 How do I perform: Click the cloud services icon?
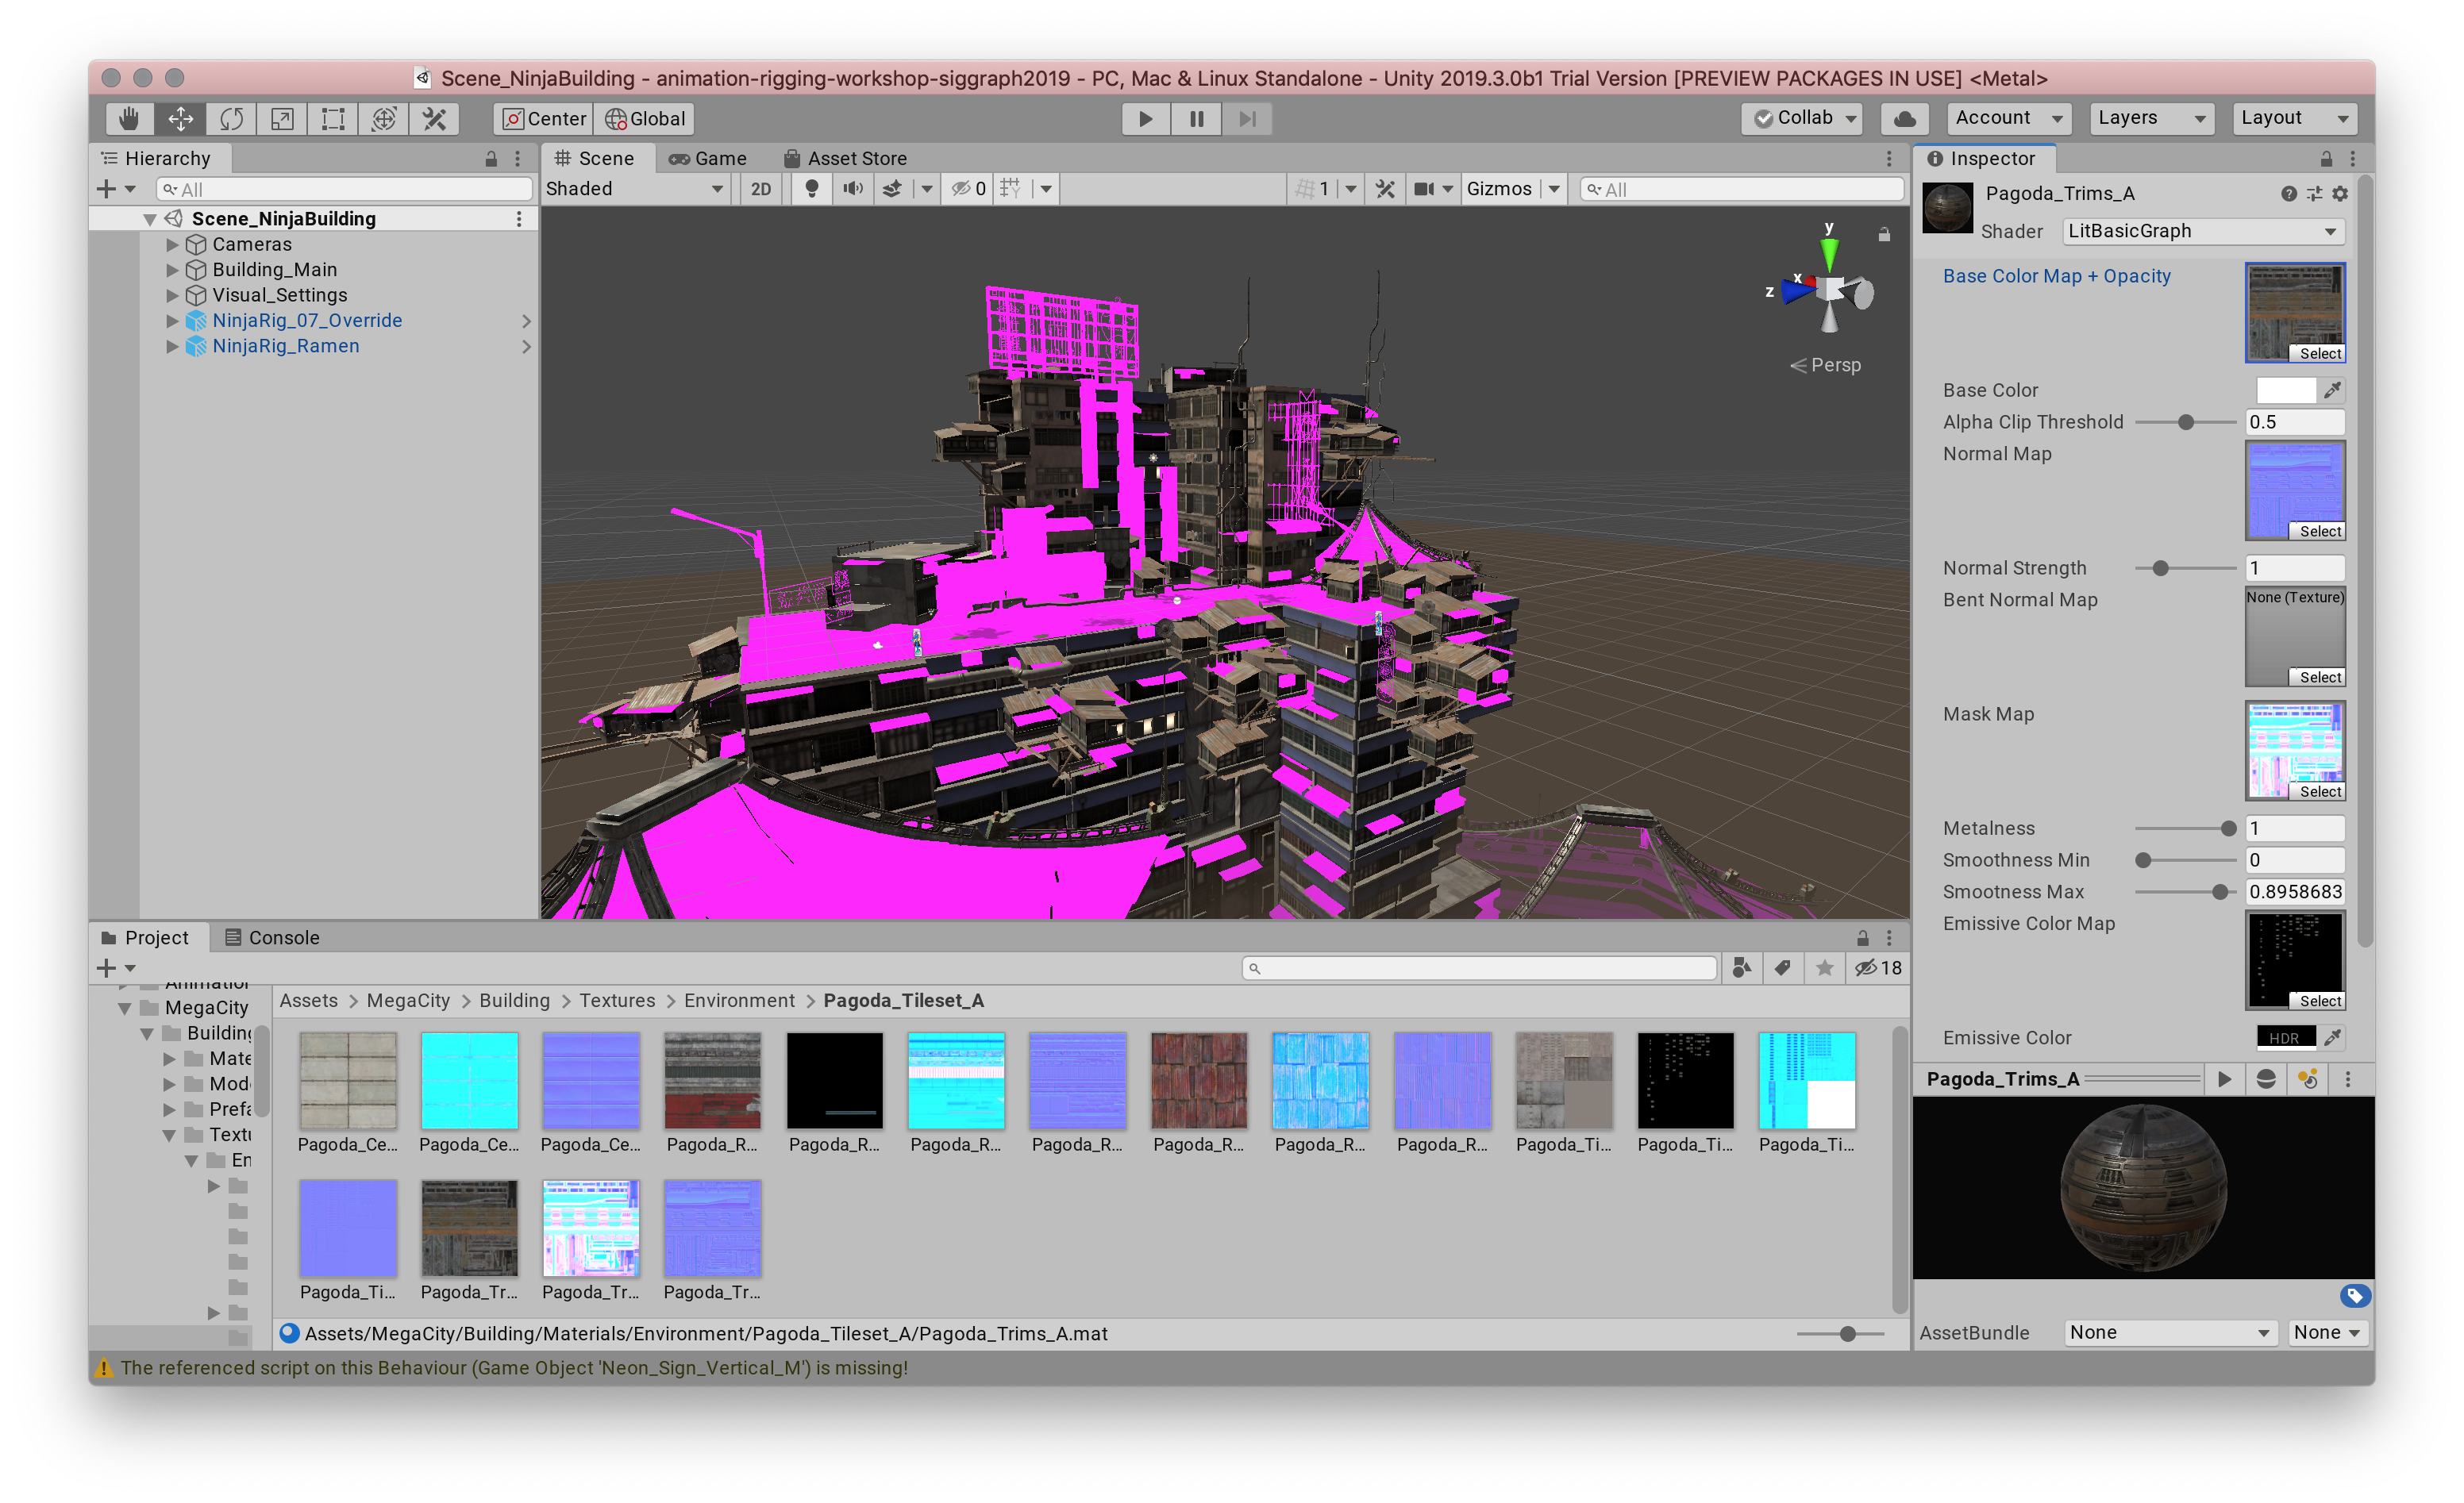[x=1904, y=119]
